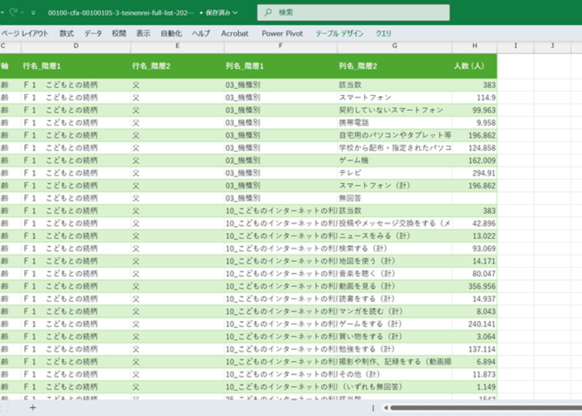582x416 pixels.
Task: Select cell with value 42.896
Action: click(x=474, y=223)
